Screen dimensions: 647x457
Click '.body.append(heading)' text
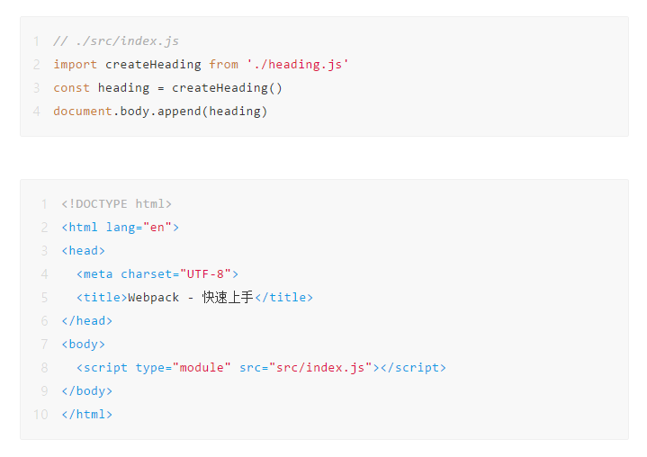click(190, 112)
